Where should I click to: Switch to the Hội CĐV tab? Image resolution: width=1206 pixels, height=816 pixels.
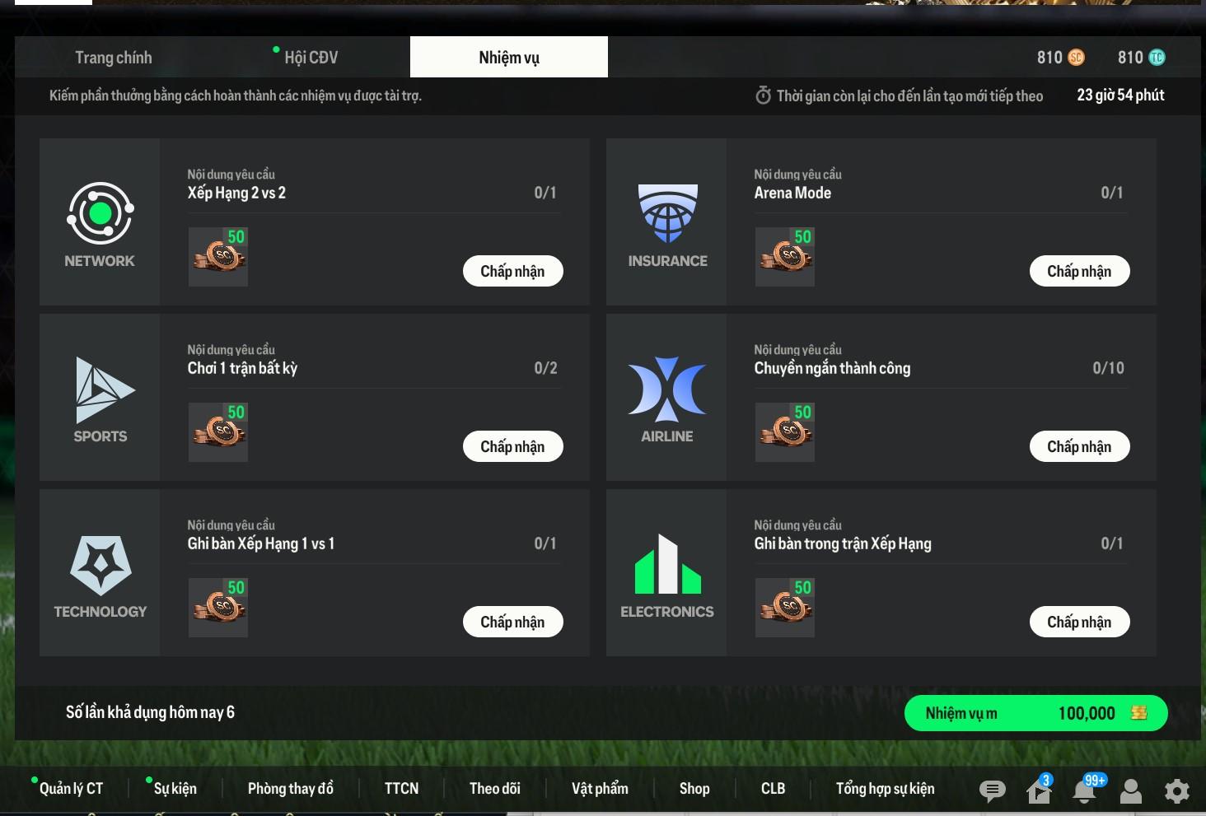[311, 58]
